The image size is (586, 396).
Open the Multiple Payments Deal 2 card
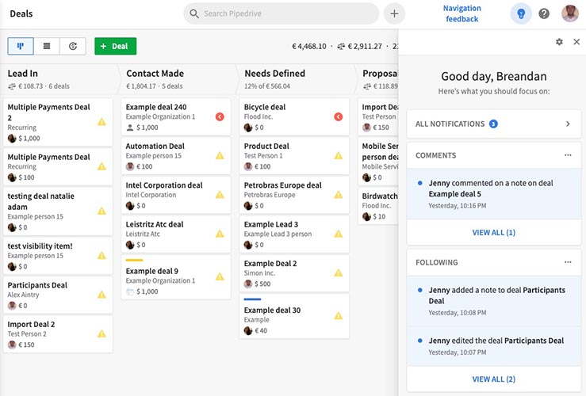pos(58,123)
